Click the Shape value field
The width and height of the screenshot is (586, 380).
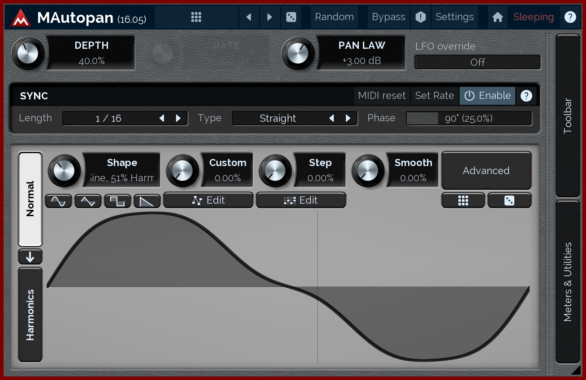click(x=122, y=178)
